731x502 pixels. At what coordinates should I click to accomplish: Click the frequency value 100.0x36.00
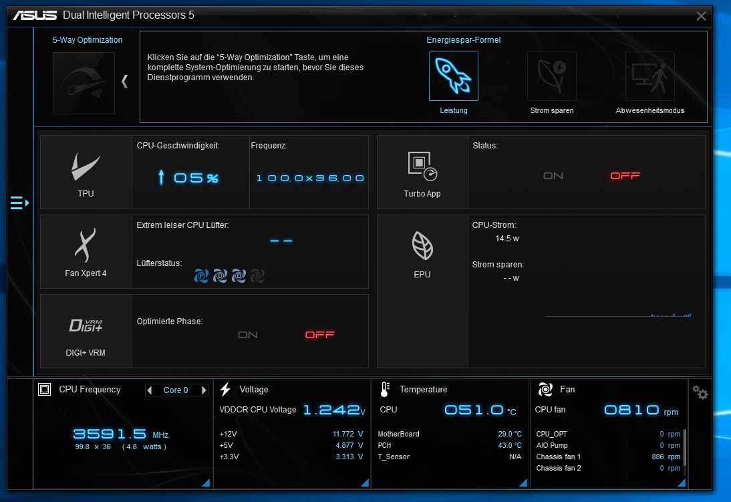(x=310, y=178)
